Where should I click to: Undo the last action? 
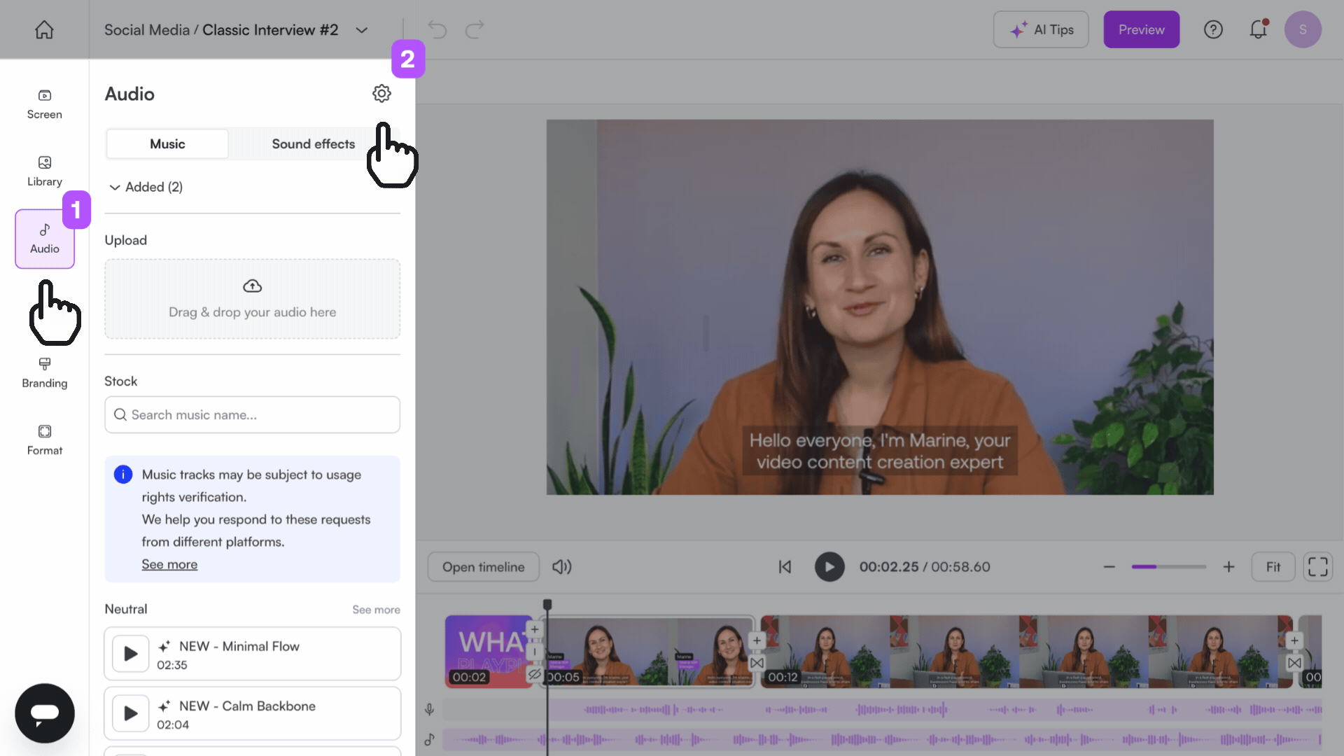pos(437,29)
